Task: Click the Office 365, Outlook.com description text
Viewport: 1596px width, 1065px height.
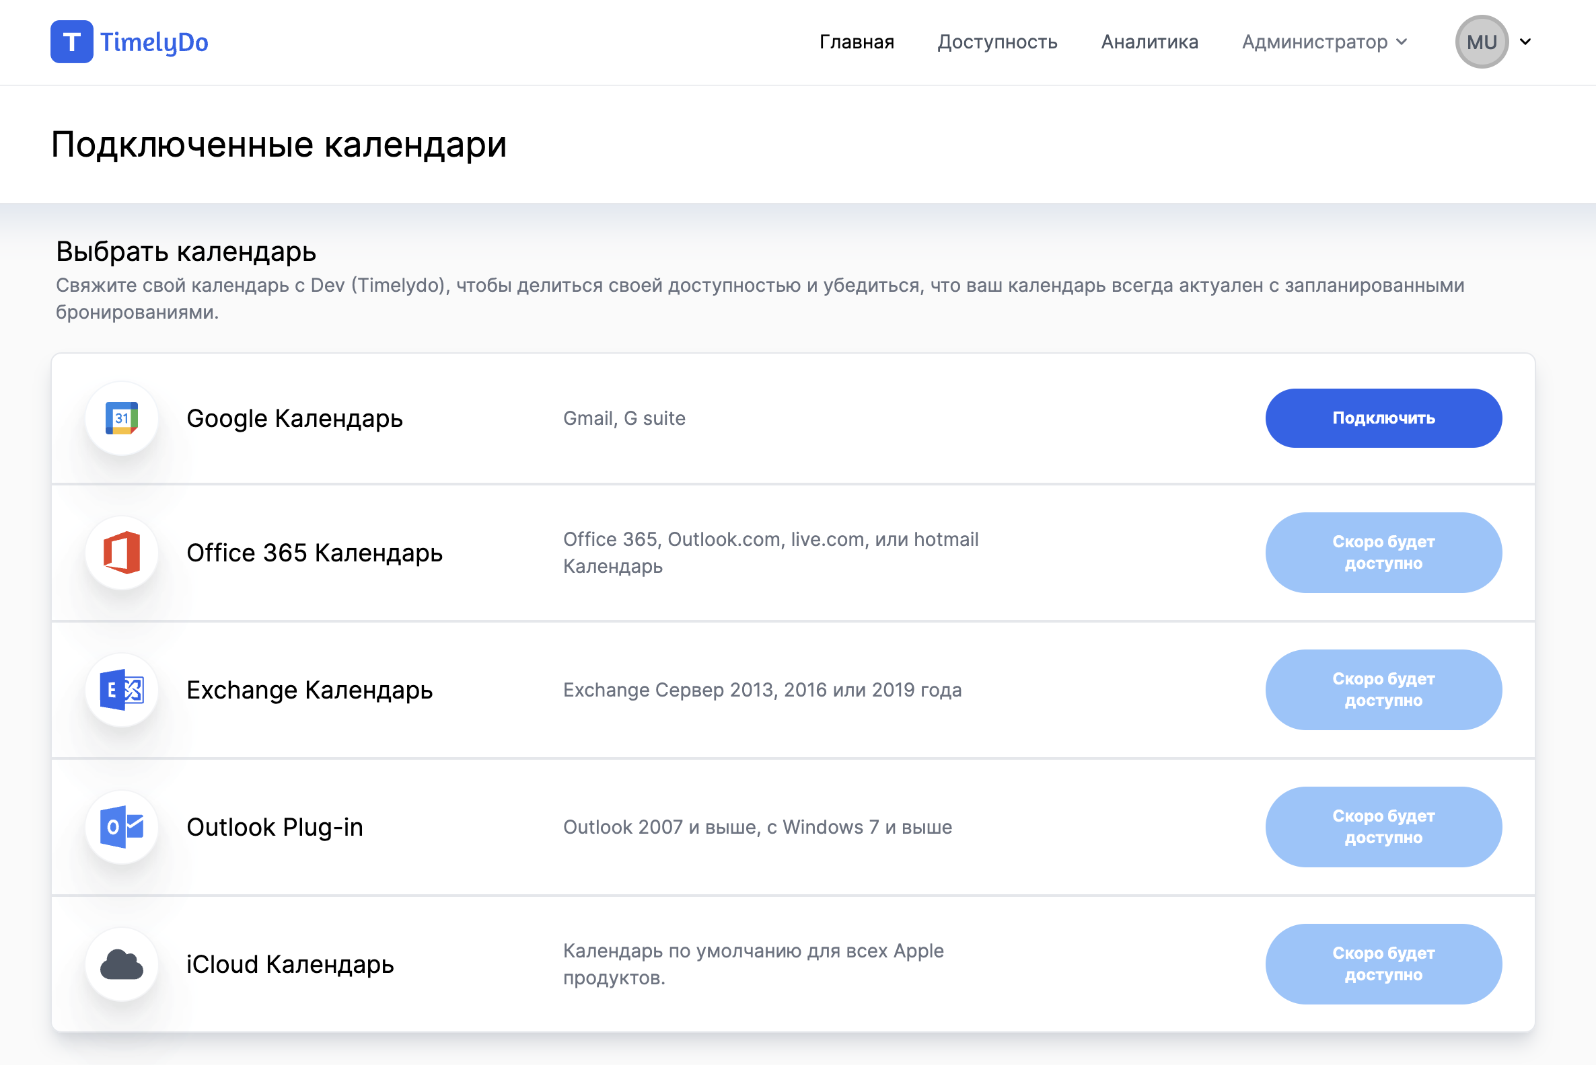Action: (771, 553)
